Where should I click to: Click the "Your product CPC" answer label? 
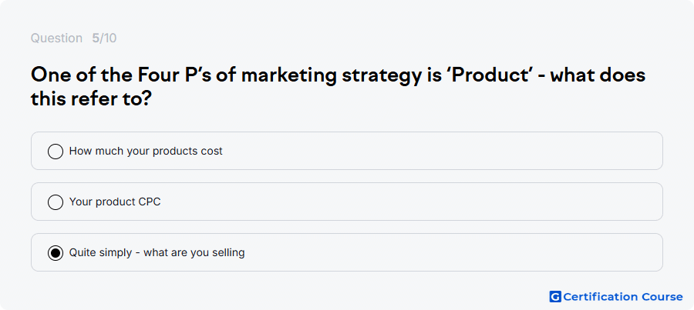[x=115, y=202]
